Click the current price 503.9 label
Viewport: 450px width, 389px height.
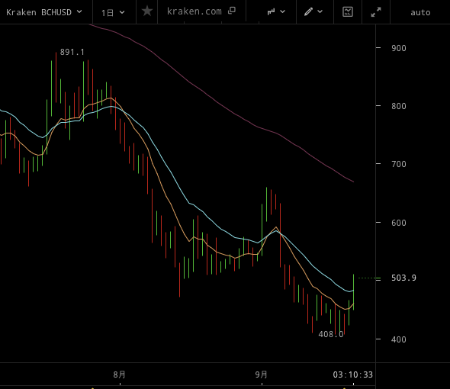tap(403, 278)
